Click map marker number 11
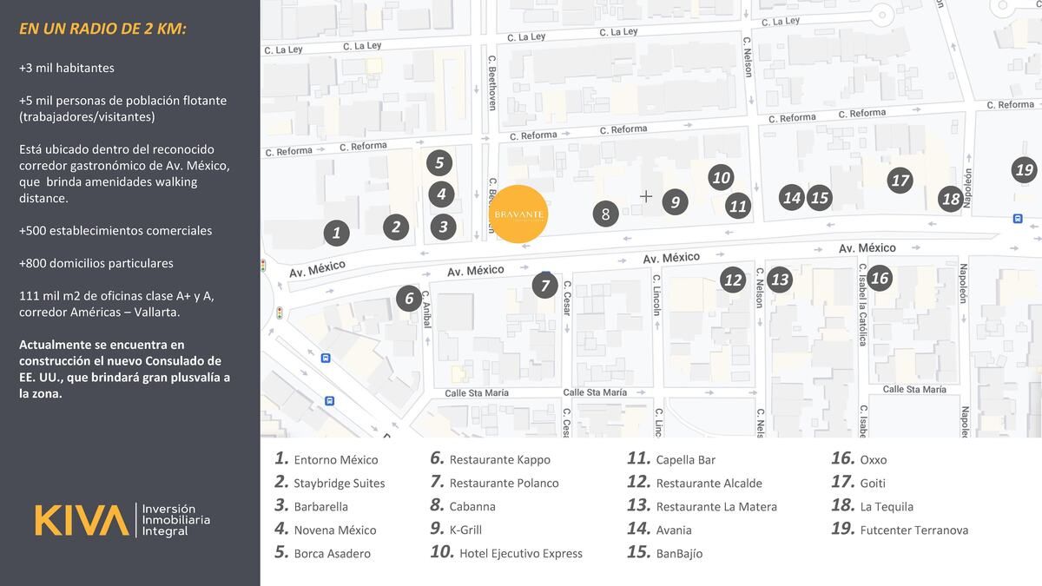The width and height of the screenshot is (1042, 586). (738, 206)
